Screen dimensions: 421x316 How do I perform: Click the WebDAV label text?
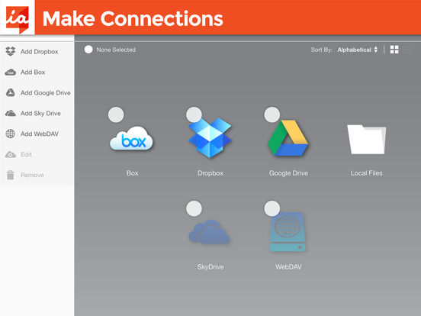288,267
